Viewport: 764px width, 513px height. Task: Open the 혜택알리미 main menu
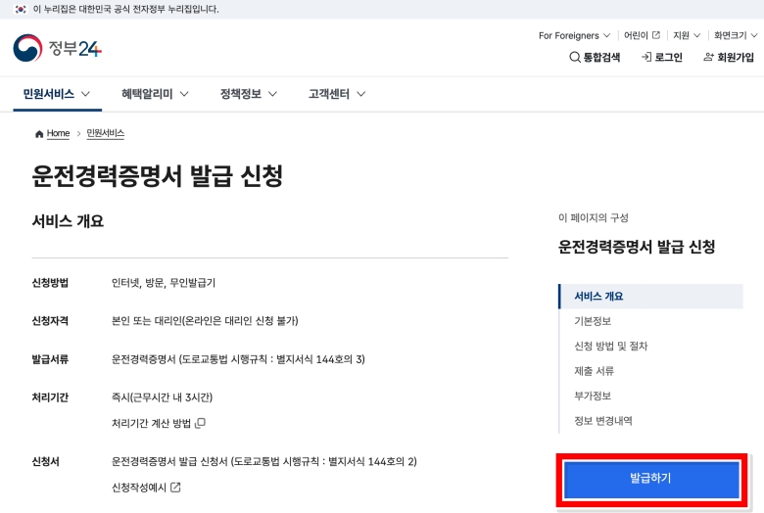click(155, 94)
